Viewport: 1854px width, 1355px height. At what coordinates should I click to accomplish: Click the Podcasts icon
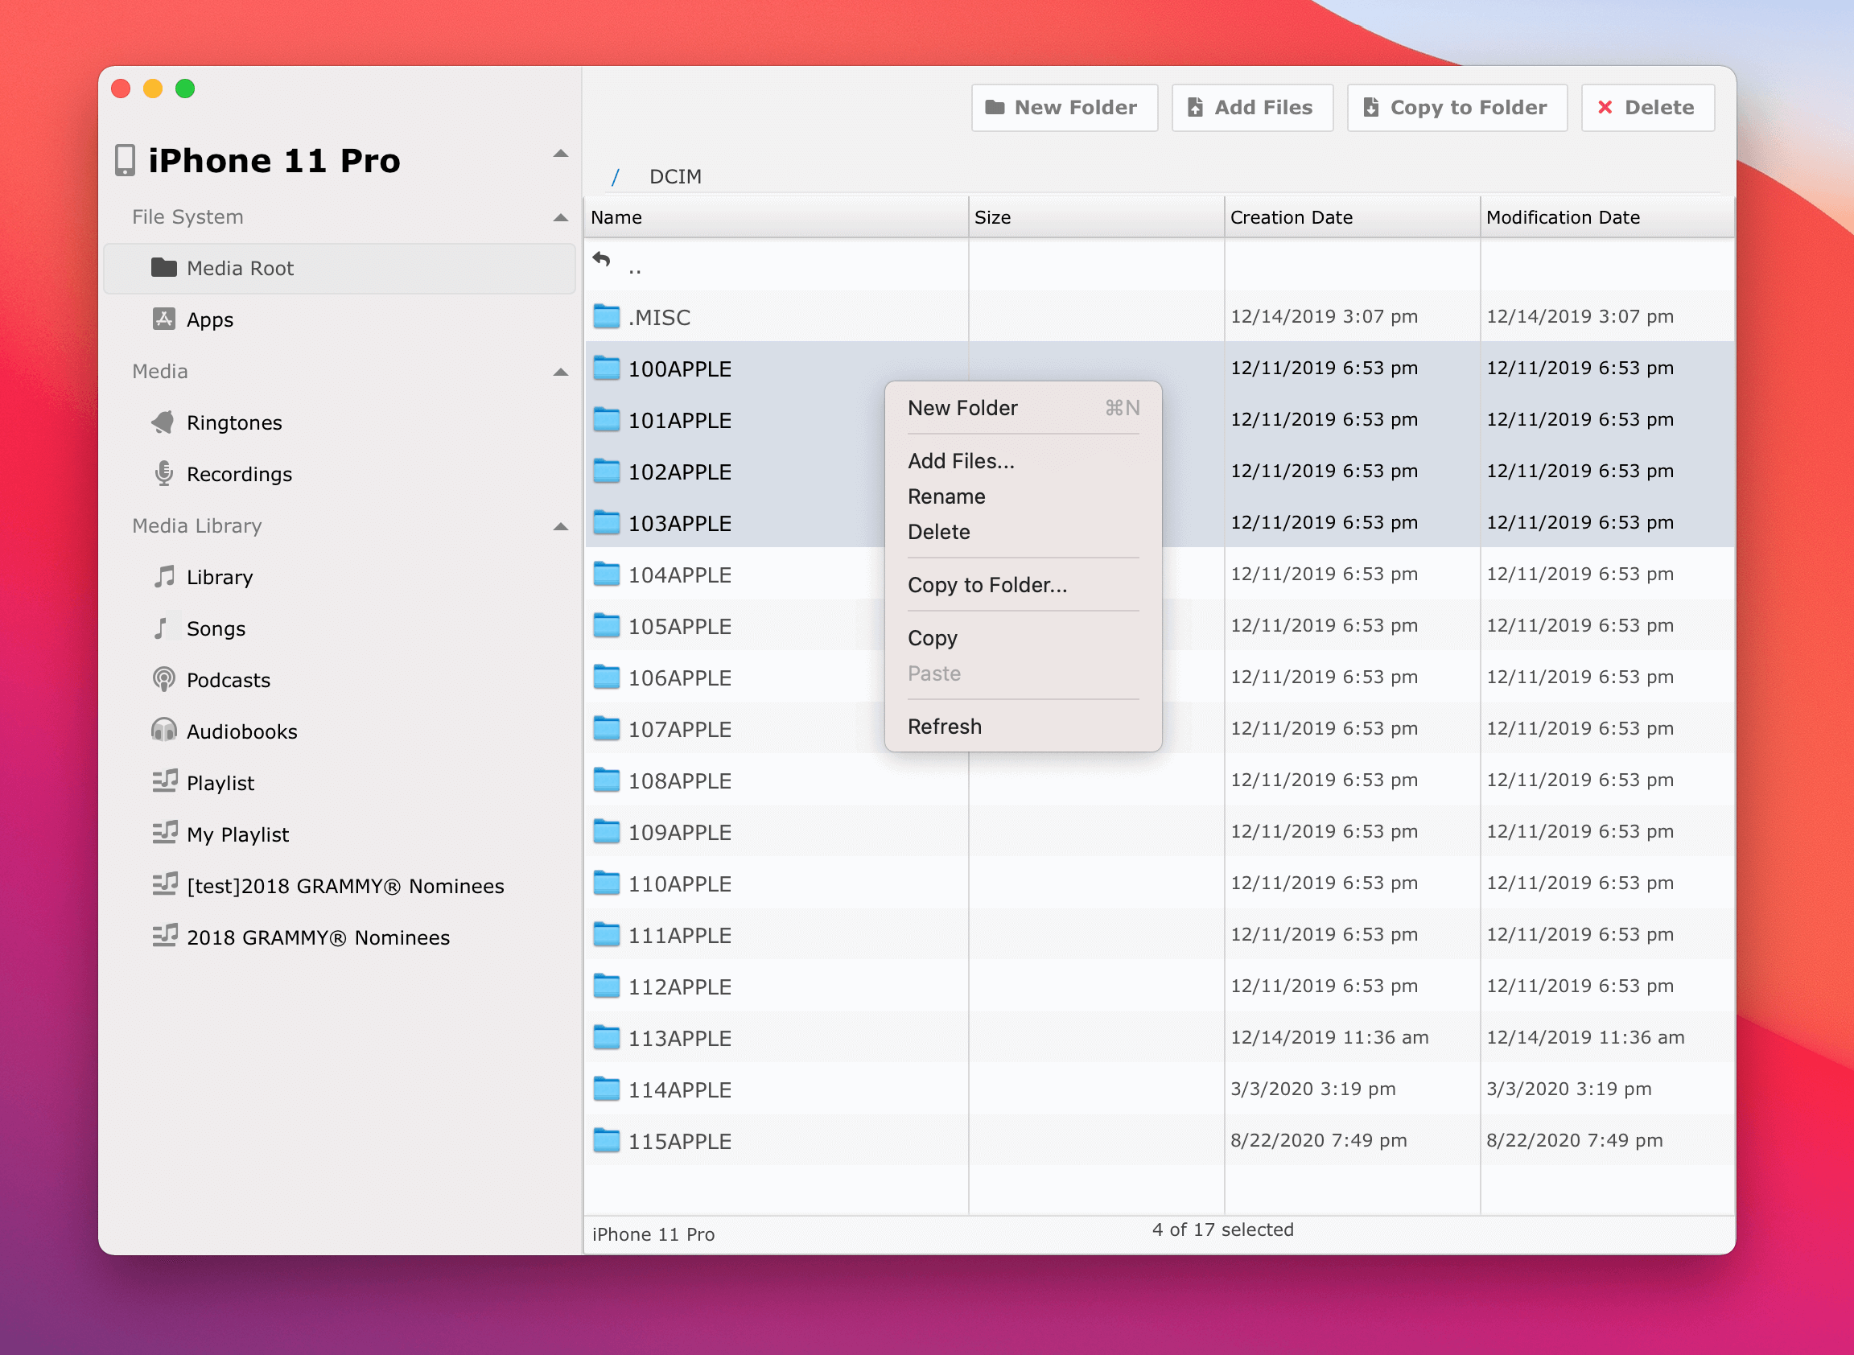pyautogui.click(x=164, y=679)
